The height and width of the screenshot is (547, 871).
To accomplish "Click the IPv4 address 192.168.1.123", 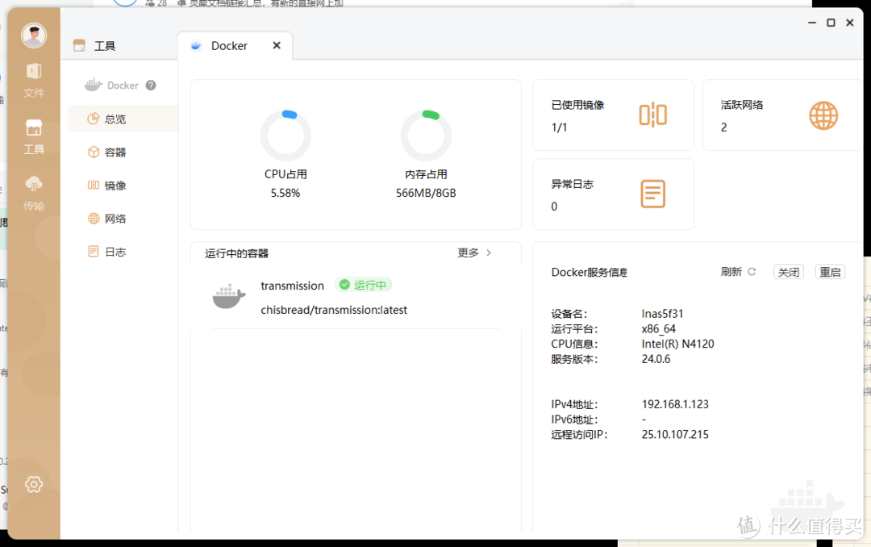I will point(675,404).
